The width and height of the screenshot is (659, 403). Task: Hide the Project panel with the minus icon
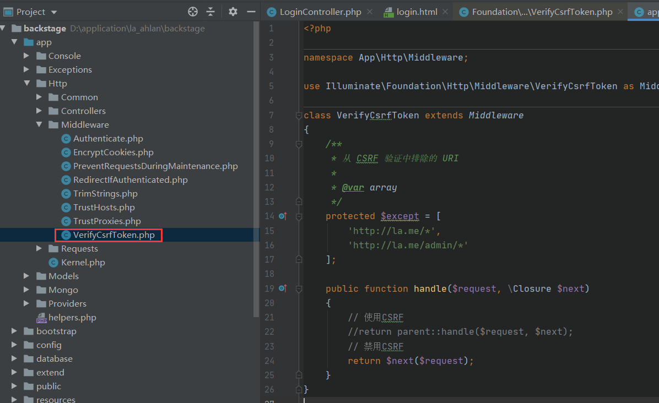[x=251, y=11]
